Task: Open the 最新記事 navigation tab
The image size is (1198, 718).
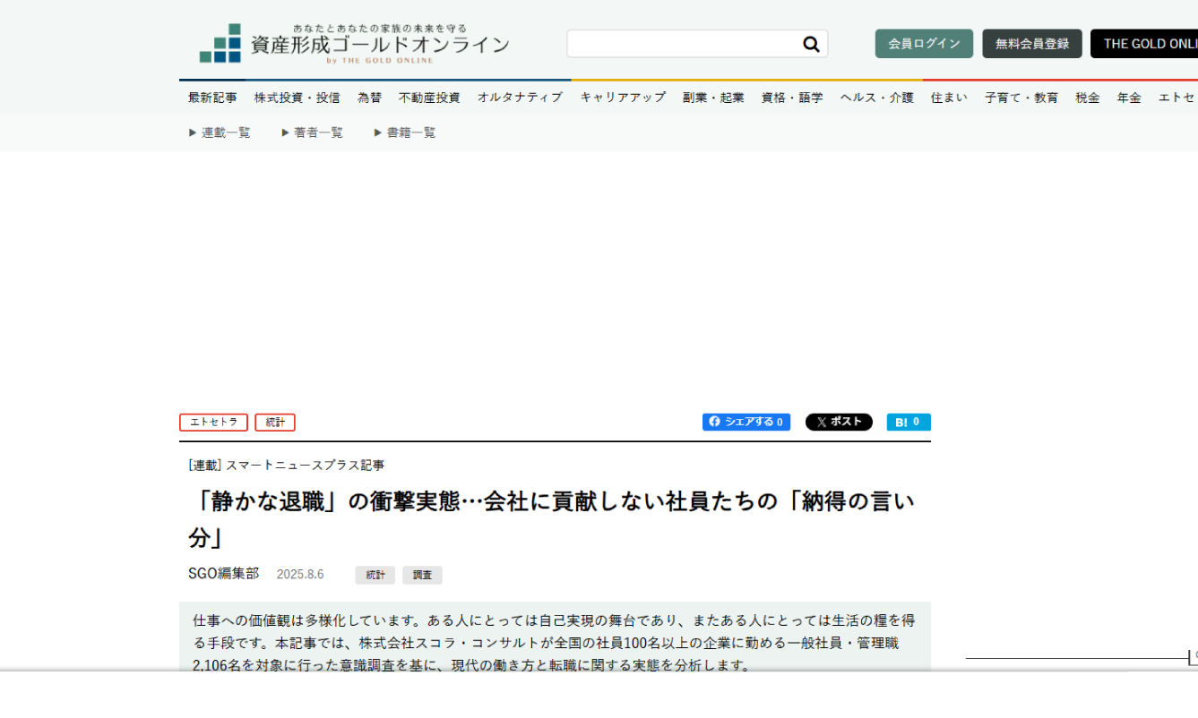Action: (x=212, y=98)
